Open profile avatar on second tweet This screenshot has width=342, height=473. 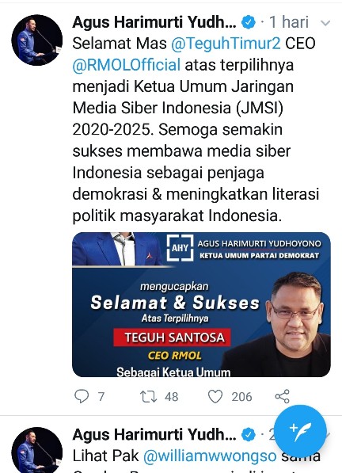(x=37, y=450)
